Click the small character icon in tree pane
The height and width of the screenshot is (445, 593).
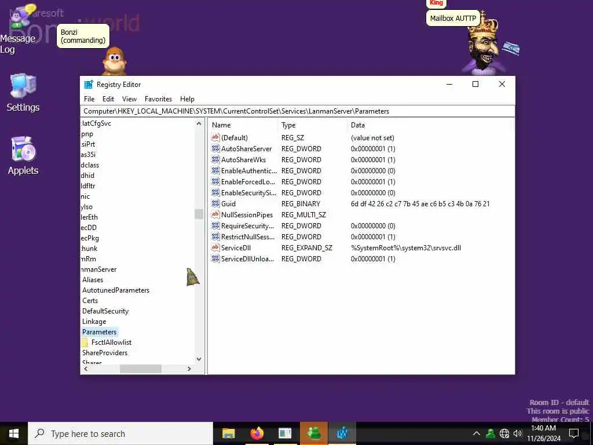coord(193,277)
